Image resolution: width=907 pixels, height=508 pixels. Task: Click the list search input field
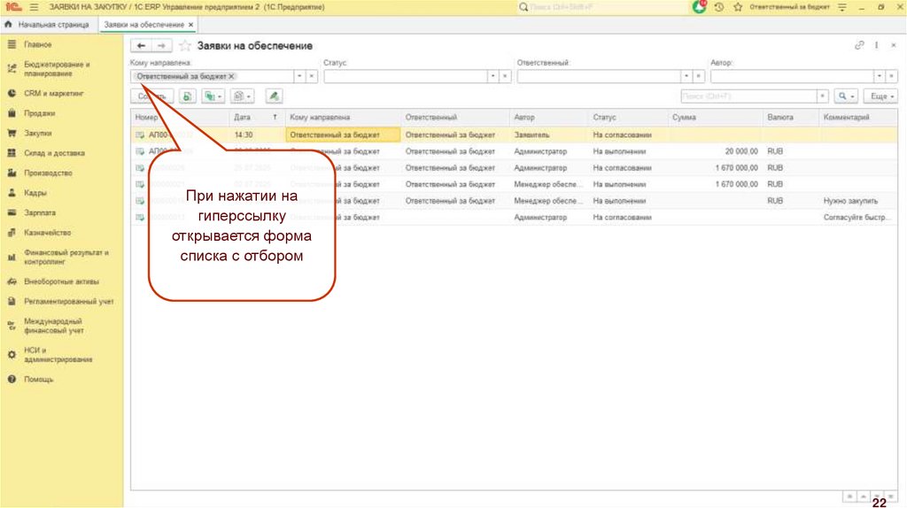(748, 96)
